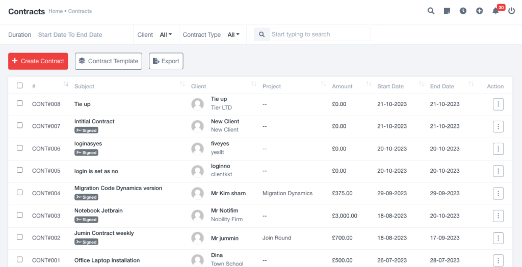Image resolution: width=522 pixels, height=267 pixels.
Task: Check the box for CONT#005
Action: [20, 170]
